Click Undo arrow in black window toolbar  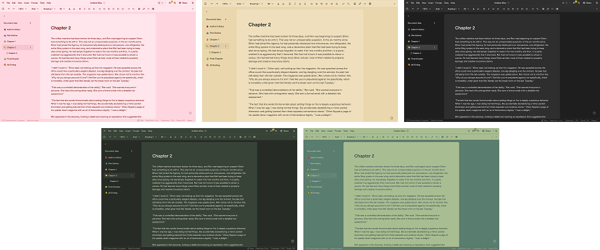(414, 9)
